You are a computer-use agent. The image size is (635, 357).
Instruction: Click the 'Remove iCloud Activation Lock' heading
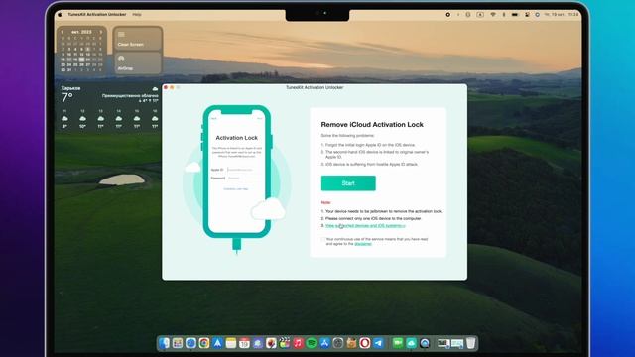372,125
